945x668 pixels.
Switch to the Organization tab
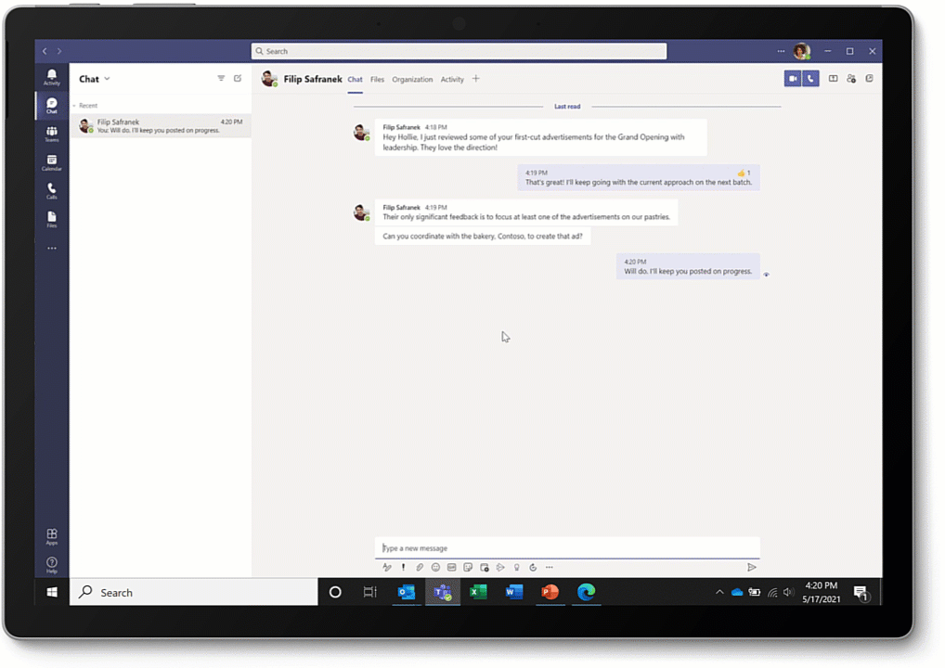click(x=412, y=80)
